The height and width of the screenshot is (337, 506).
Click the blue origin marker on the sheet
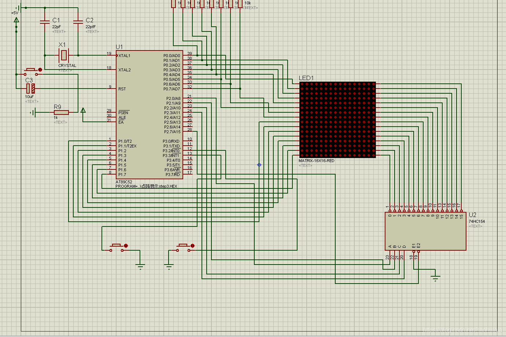259,165
